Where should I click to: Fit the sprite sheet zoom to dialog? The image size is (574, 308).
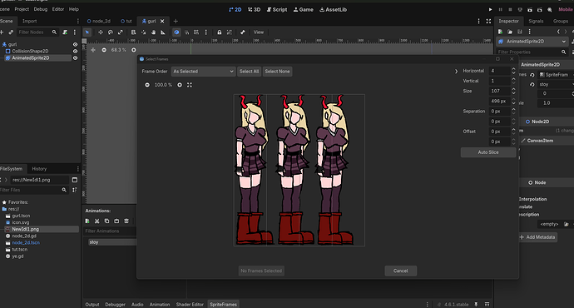coord(190,85)
